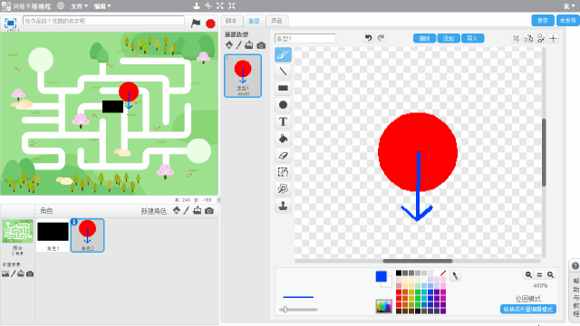The height and width of the screenshot is (326, 580).
Task: Choose transparent no-color swatch
Action: (443, 273)
